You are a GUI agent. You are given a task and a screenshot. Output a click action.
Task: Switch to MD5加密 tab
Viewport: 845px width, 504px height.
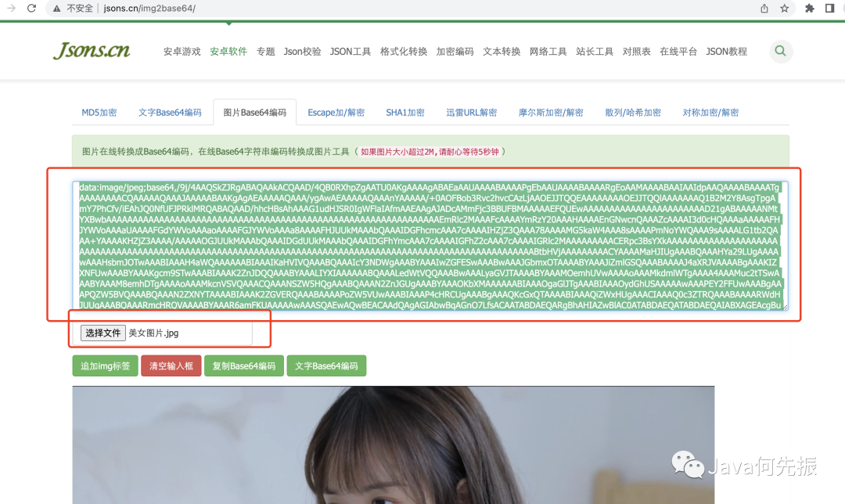99,113
